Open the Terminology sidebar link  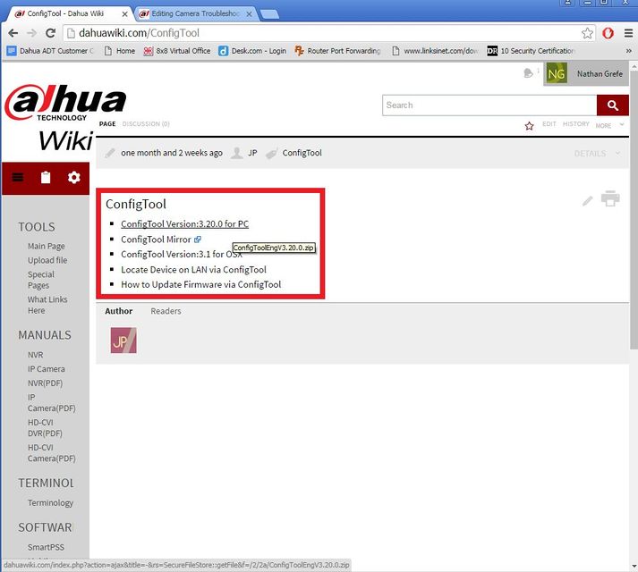coord(50,503)
